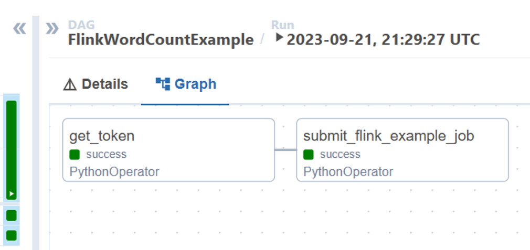Image resolution: width=530 pixels, height=250 pixels.
Task: Open the FlinkWordCountExample DAG breadcrumb
Action: pyautogui.click(x=161, y=40)
